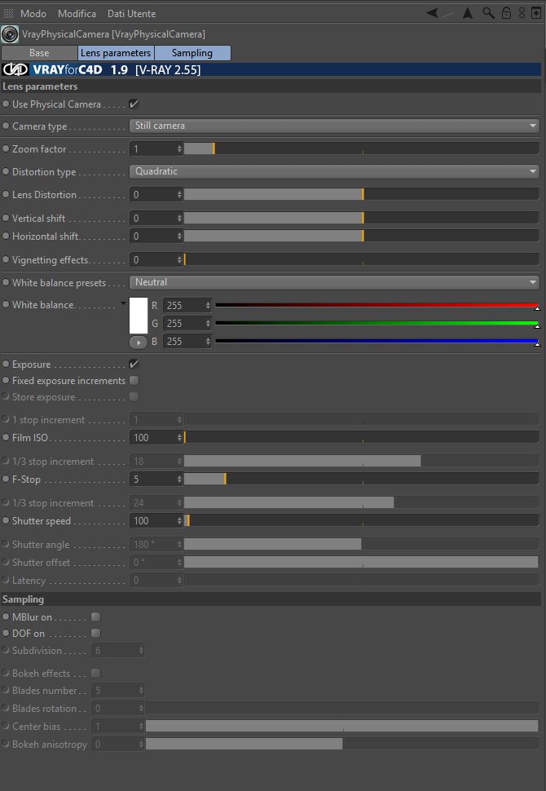Click the blue B channel slider
The image size is (546, 791).
click(x=376, y=341)
